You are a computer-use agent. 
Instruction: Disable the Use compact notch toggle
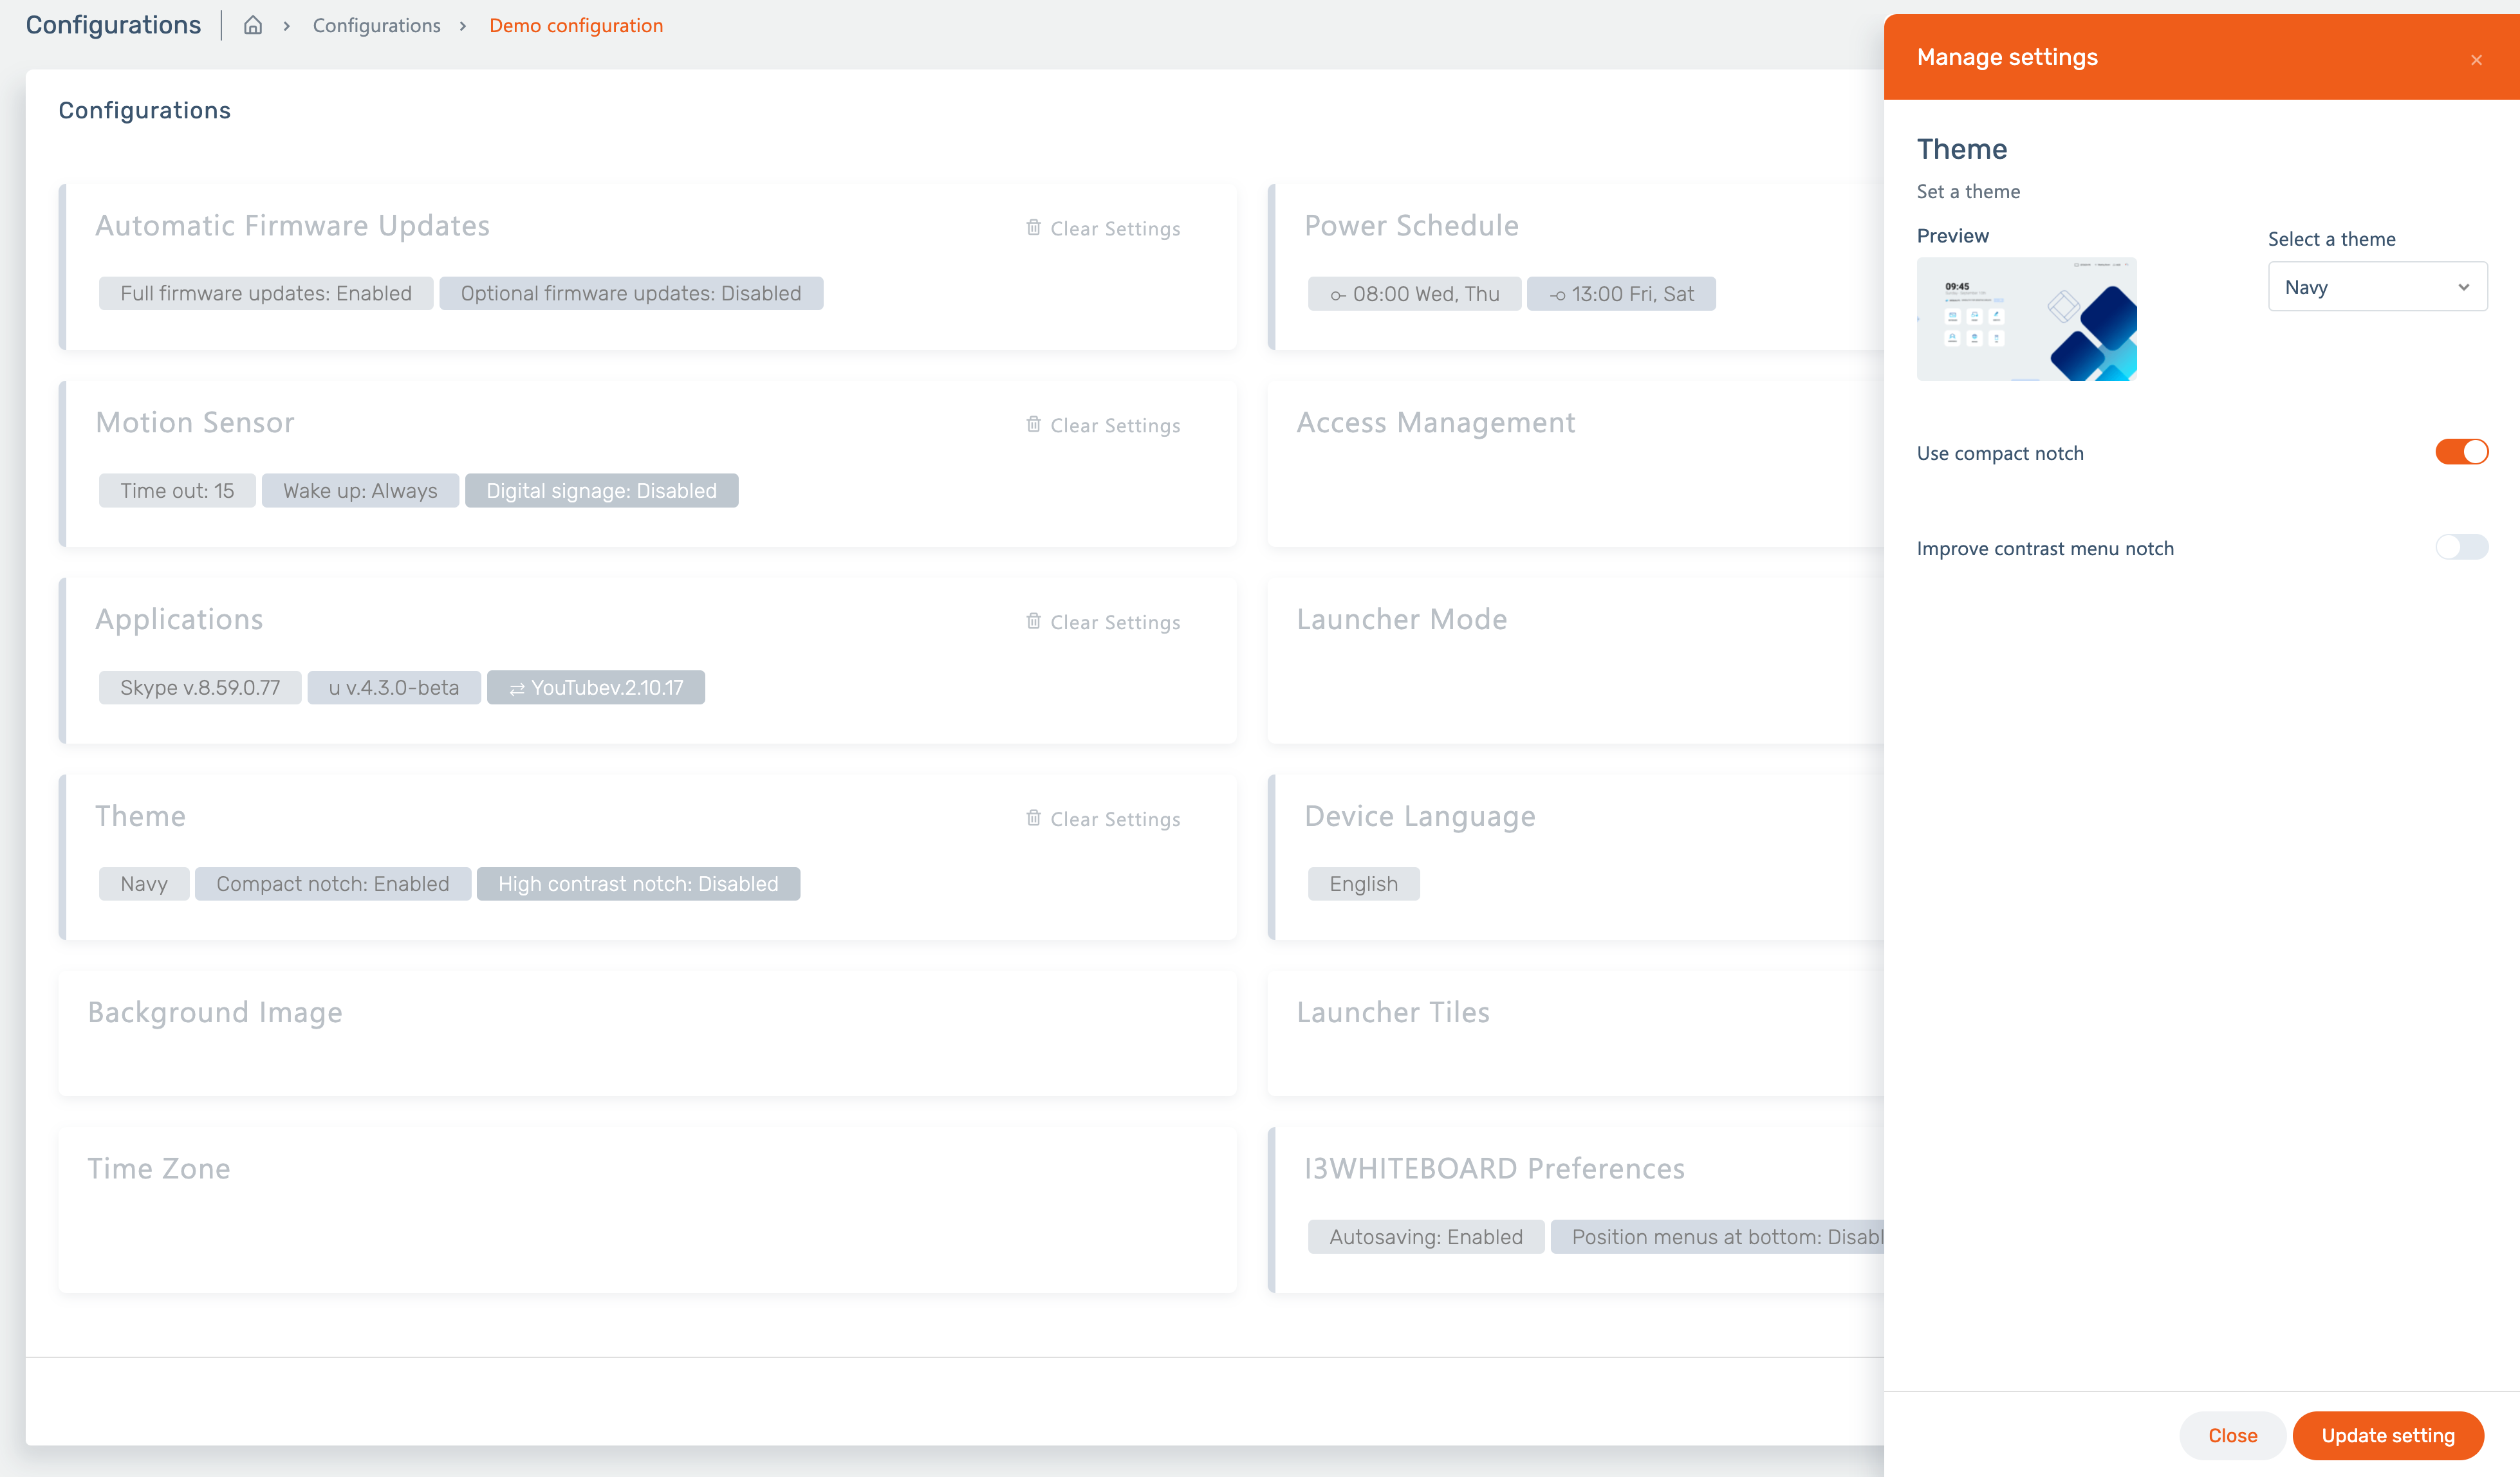click(2461, 452)
